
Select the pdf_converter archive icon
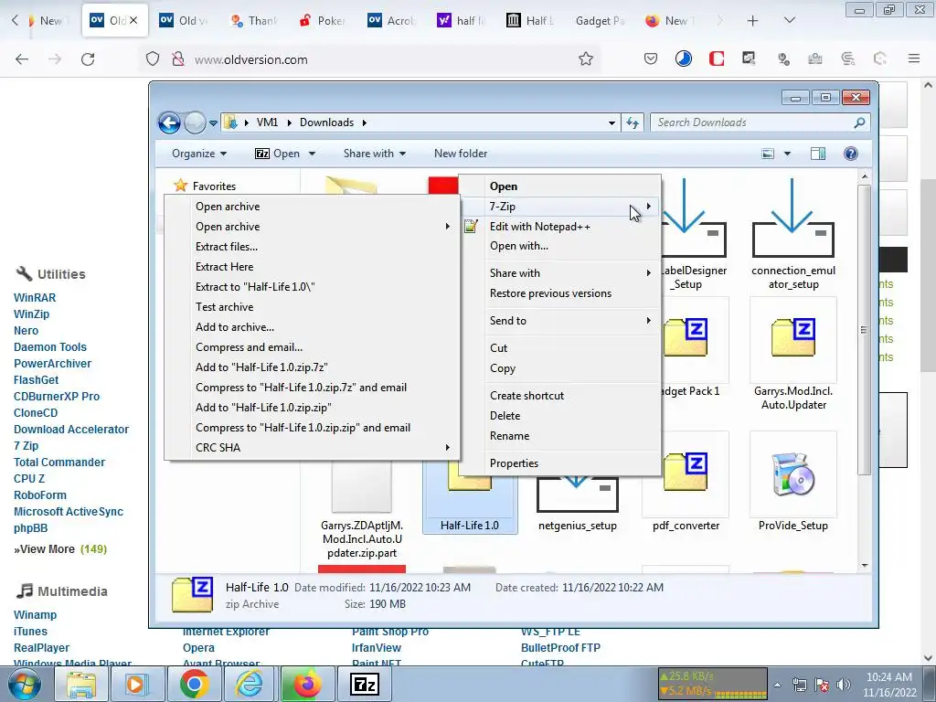point(686,472)
